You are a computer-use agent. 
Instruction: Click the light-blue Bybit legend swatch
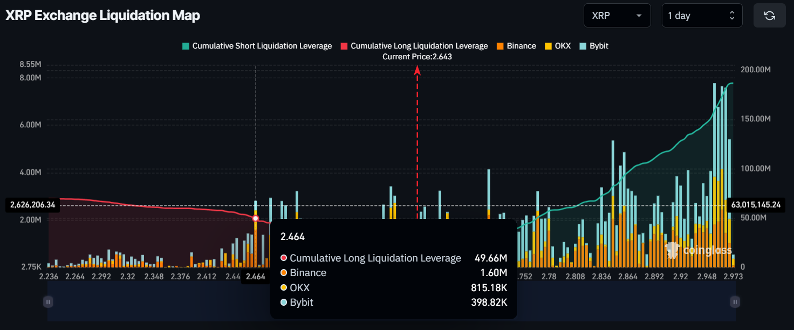(x=583, y=46)
